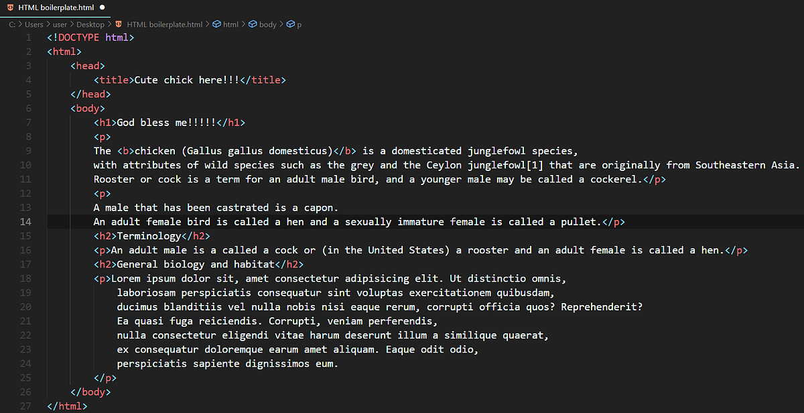Click the closing </body> tag
This screenshot has height=413, width=804.
(x=90, y=392)
